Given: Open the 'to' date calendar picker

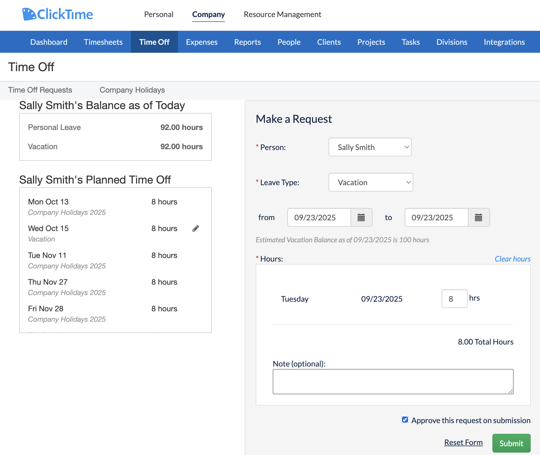Looking at the screenshot, I should [478, 217].
